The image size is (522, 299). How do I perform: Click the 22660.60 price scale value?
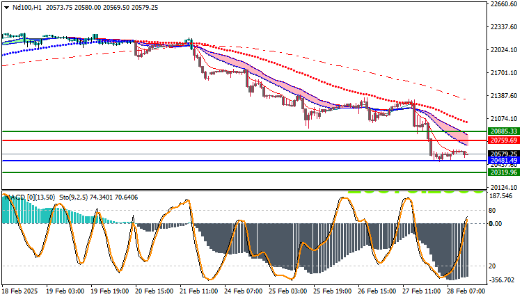click(x=504, y=4)
